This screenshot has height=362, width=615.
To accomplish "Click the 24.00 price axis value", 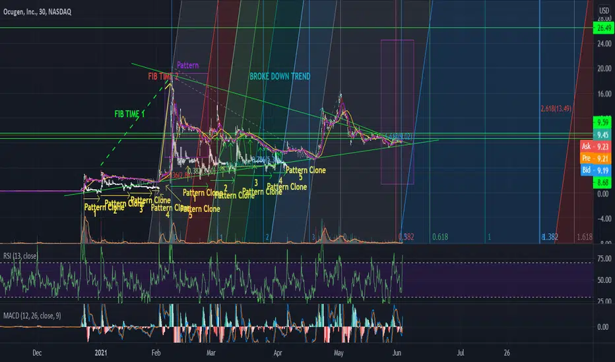I will click(x=604, y=44).
